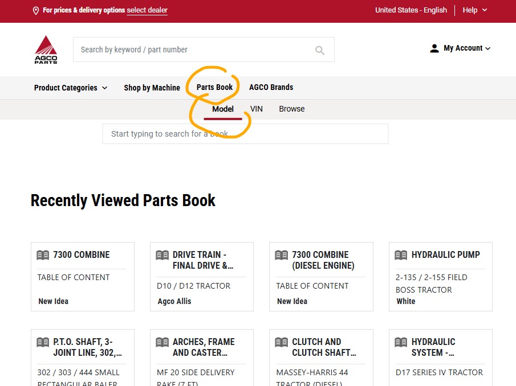Open HYDRAULIC SYSTEM parts book title
The height and width of the screenshot is (386, 516).
point(433,347)
